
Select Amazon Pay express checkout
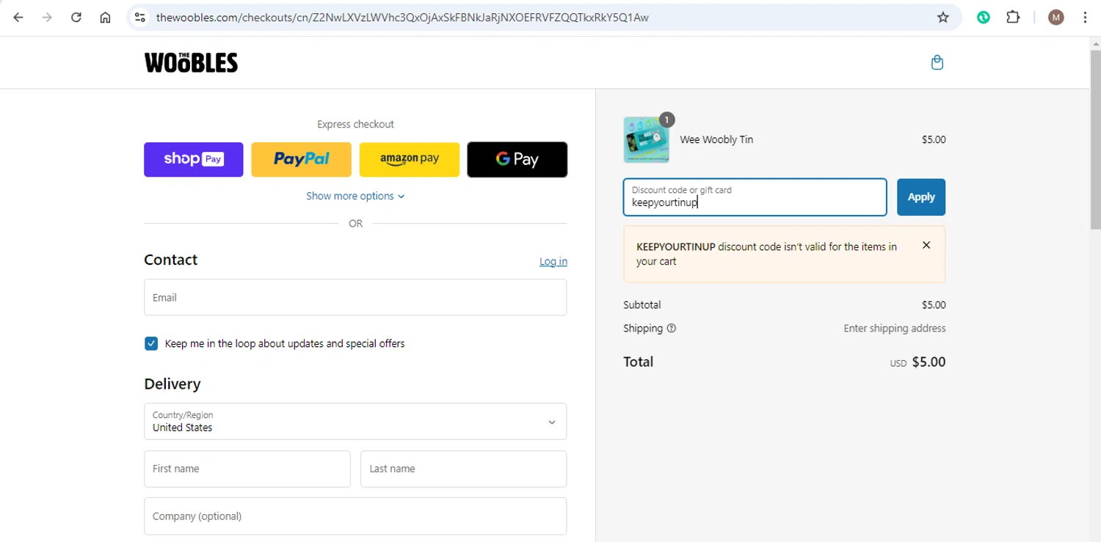pyautogui.click(x=409, y=159)
